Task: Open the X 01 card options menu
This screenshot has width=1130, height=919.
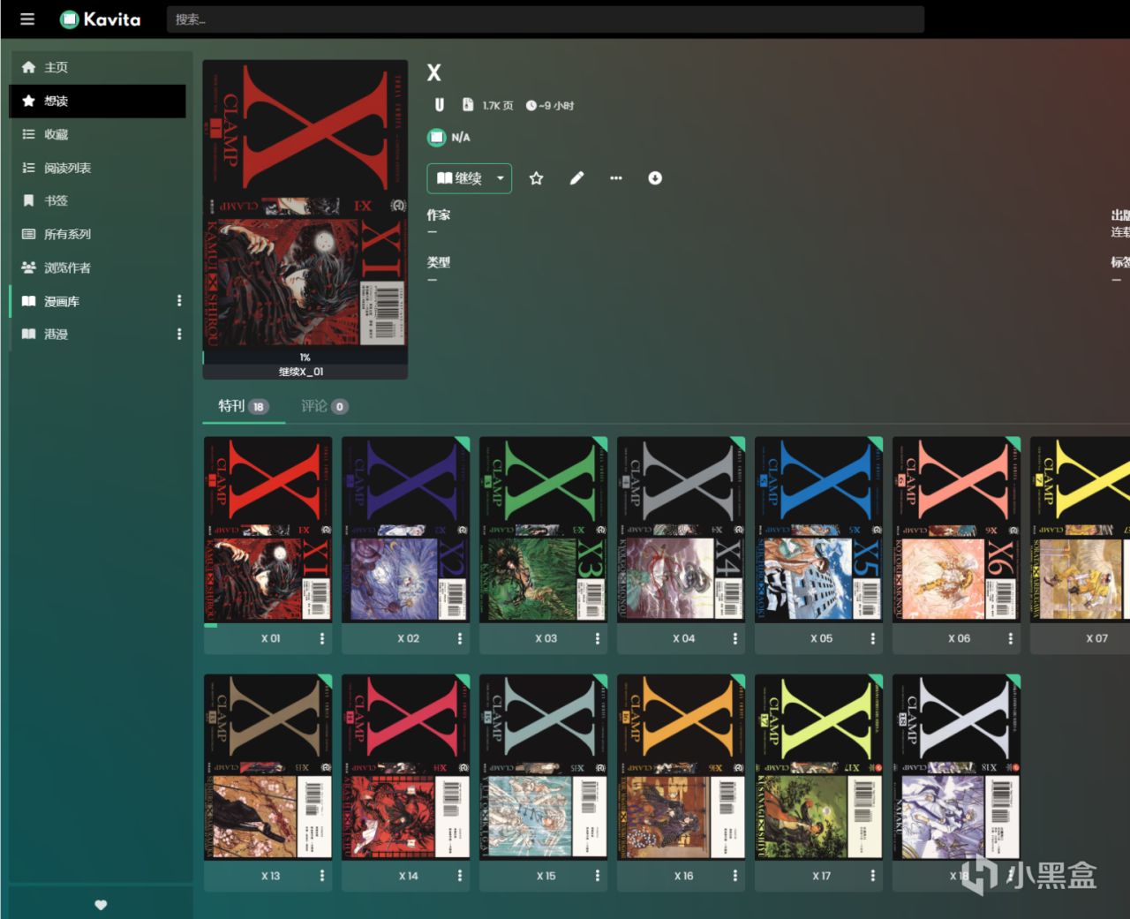Action: tap(322, 638)
